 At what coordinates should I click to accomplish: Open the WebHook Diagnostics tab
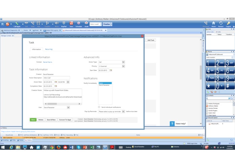coord(10,30)
